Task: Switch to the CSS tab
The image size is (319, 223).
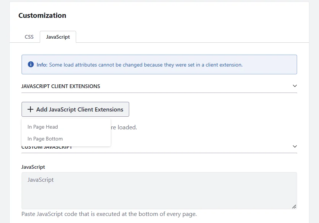Action: pyautogui.click(x=29, y=37)
